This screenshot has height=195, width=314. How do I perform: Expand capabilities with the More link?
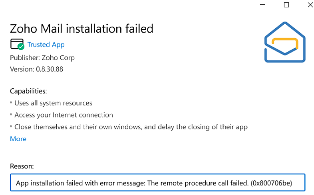click(x=18, y=139)
